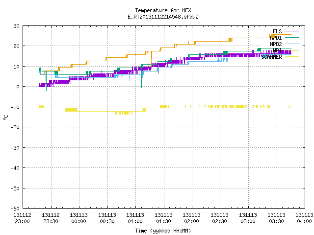This screenshot has width=314, height=235.
Task: Click the y-axis tick label -40
Action: tap(15, 168)
